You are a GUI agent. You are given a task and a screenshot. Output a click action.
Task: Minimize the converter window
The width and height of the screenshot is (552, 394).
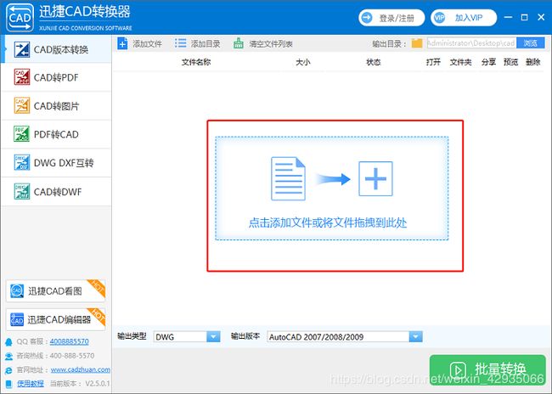508,17
